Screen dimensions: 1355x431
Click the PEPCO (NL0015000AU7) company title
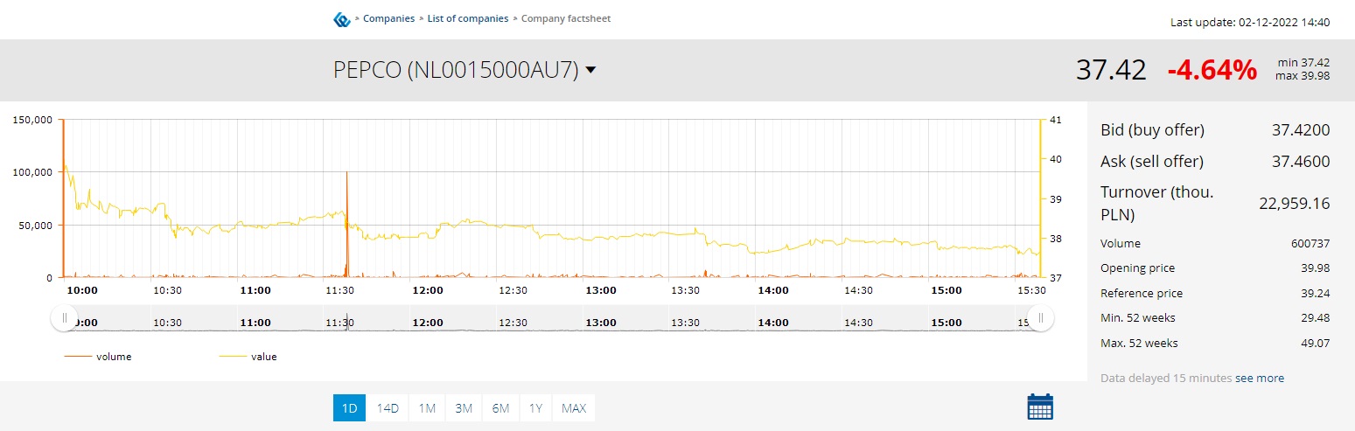click(x=456, y=70)
